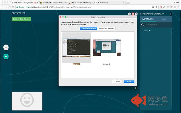Click the Remaining time text
The width and height of the screenshot is (181, 113).
pyautogui.click(x=152, y=14)
